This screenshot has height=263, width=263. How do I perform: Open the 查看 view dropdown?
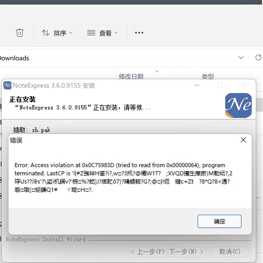click(102, 33)
